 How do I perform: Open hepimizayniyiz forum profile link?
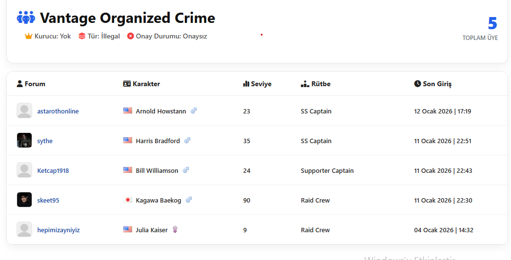point(59,230)
